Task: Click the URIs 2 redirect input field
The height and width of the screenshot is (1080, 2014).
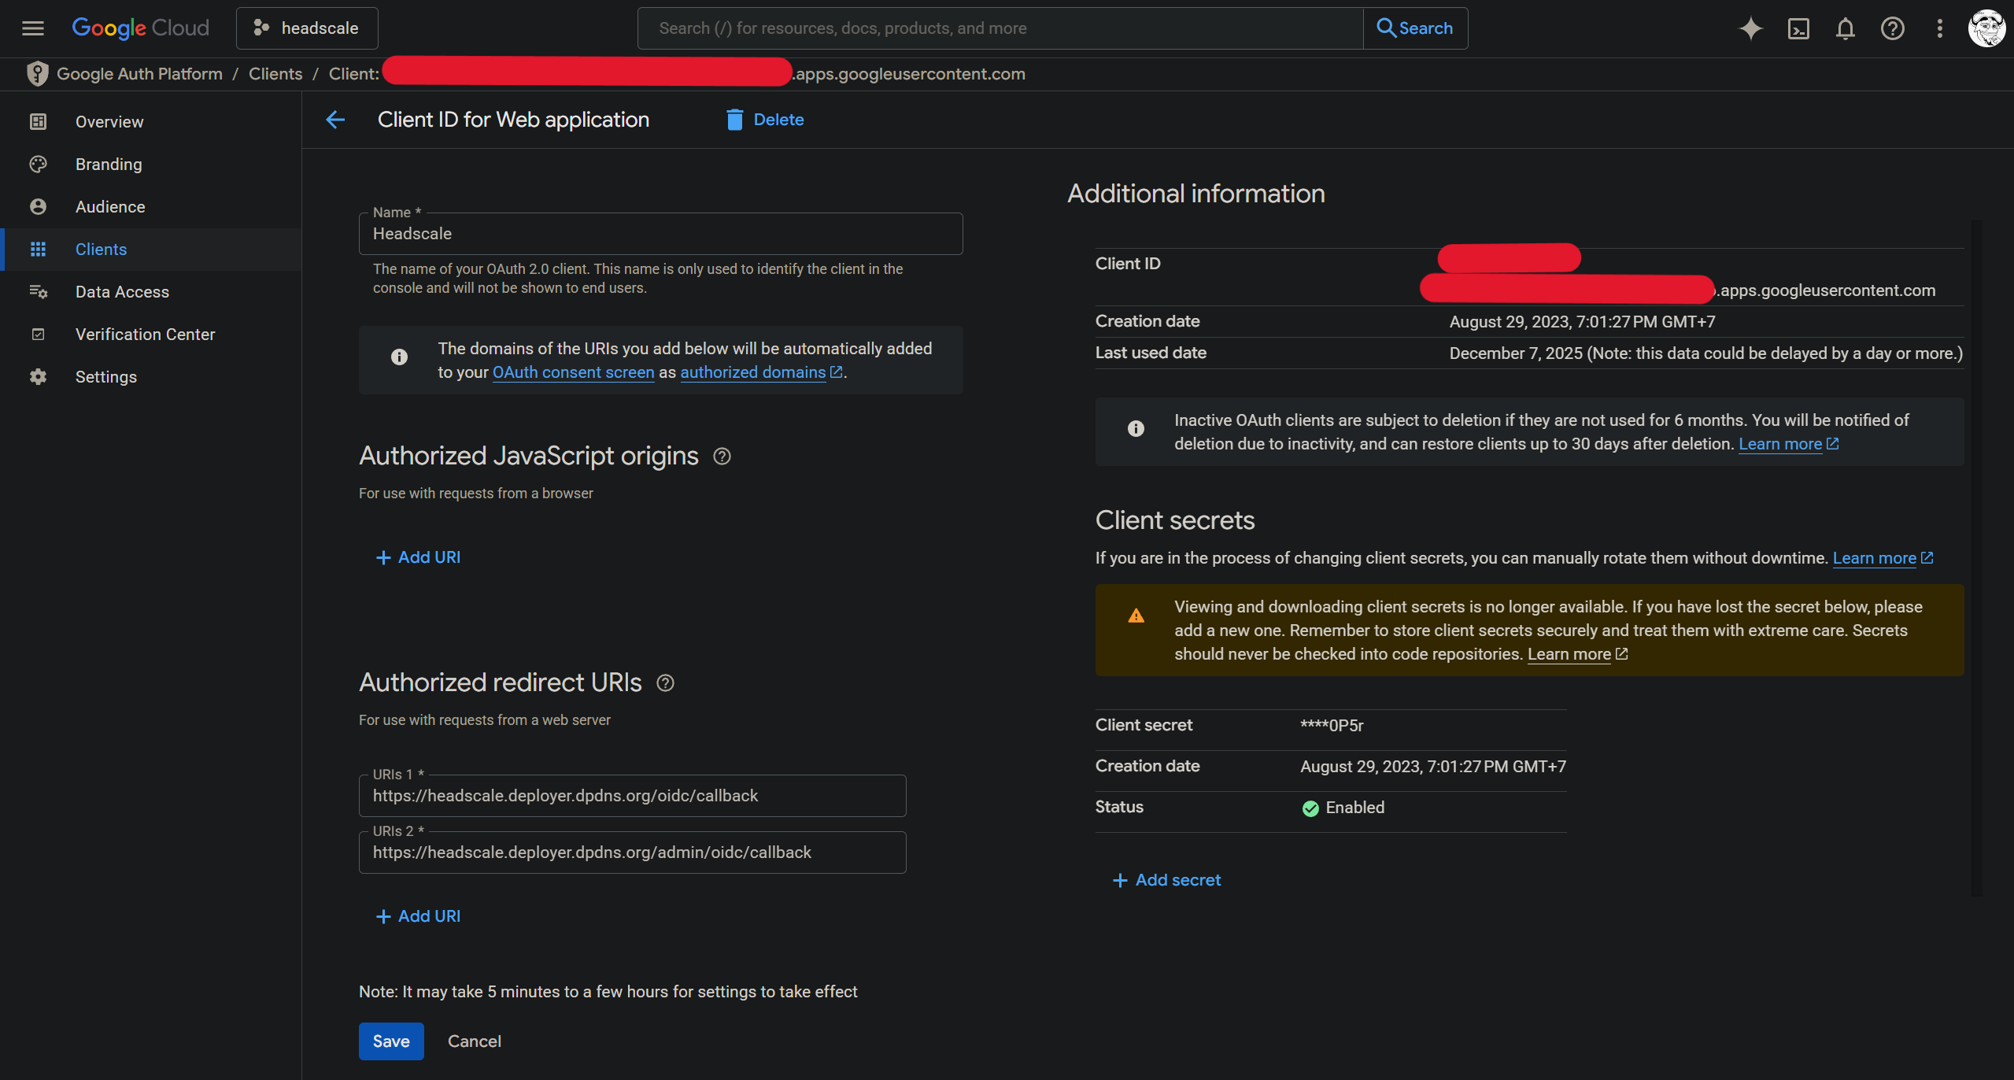Action: click(x=632, y=852)
